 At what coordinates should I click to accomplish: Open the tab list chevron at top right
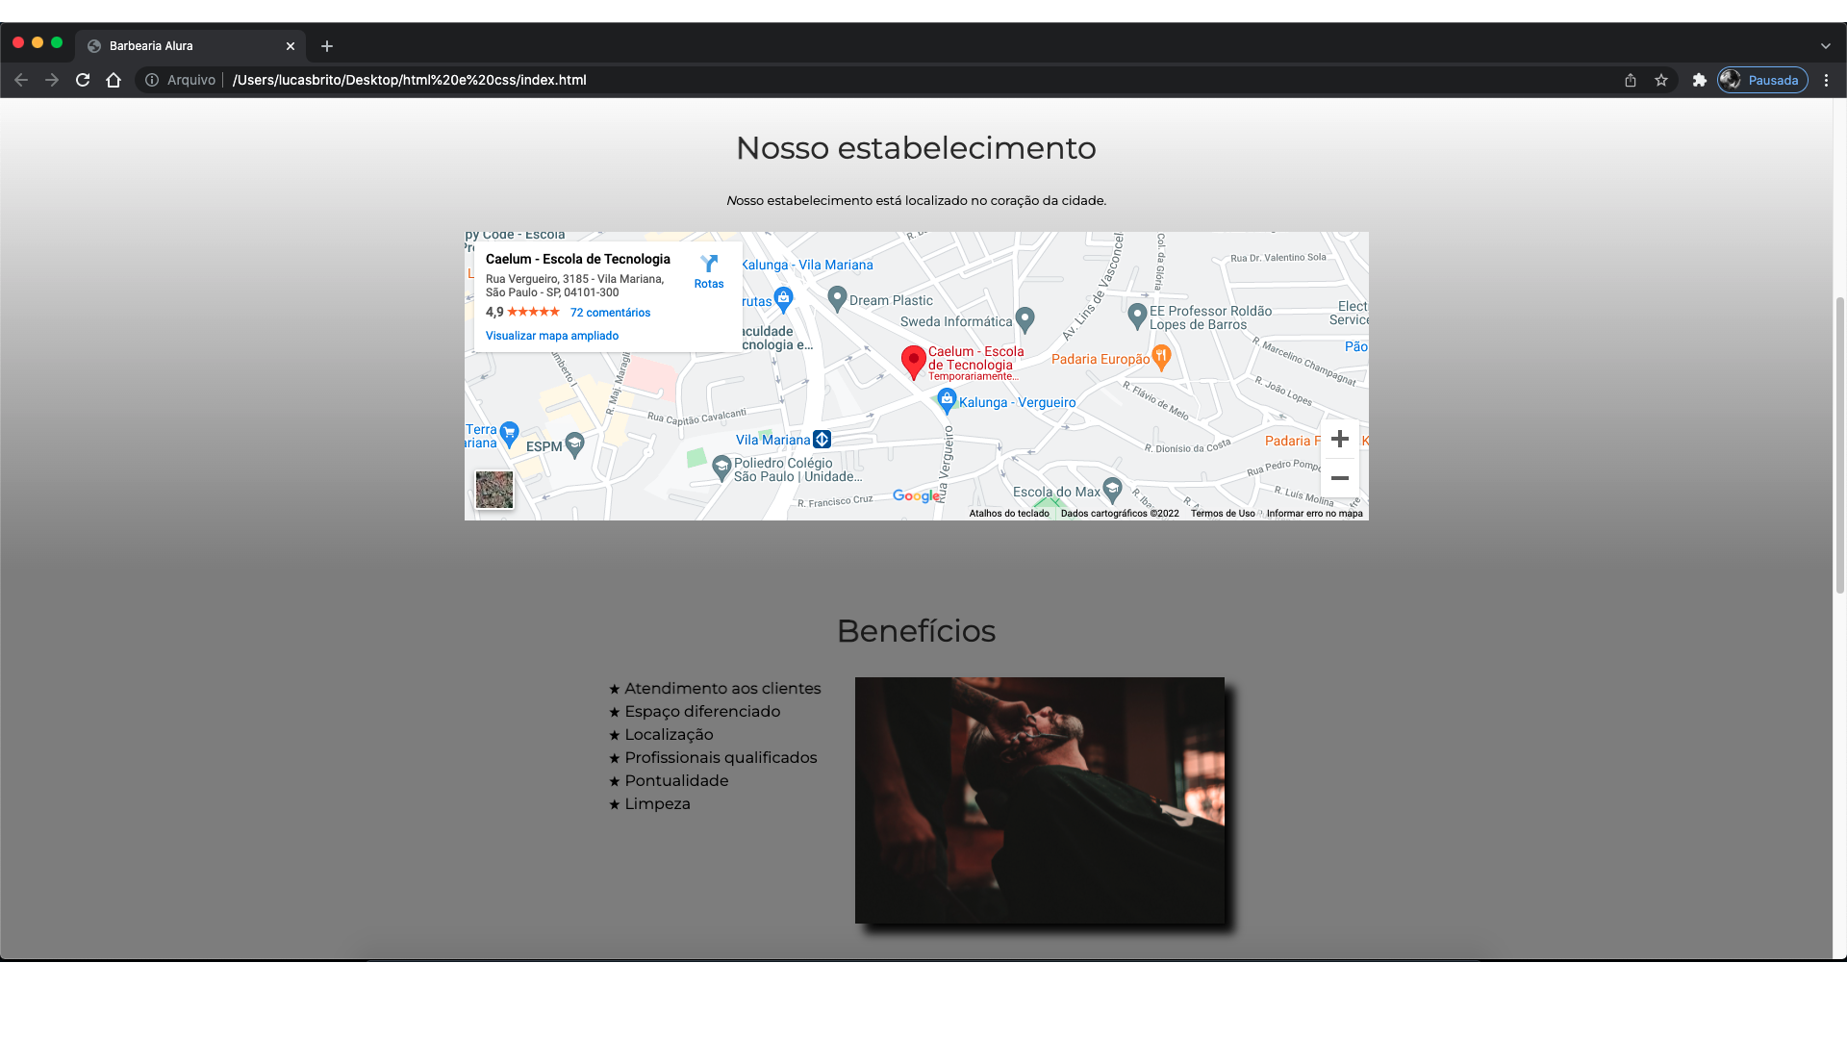1826,45
